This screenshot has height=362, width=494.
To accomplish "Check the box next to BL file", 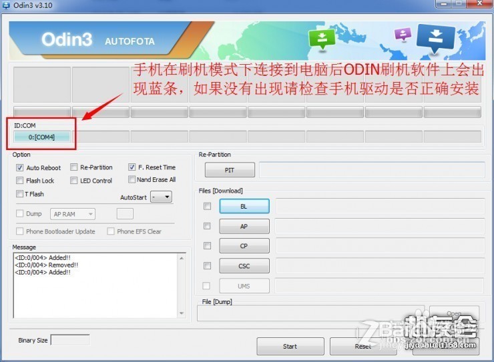I will click(208, 206).
